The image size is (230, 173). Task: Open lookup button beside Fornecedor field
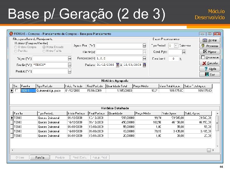click(x=144, y=59)
